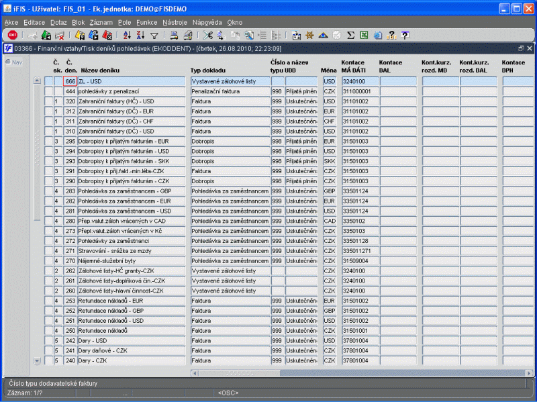
Task: Click the Sigma sum icon
Action: point(350,36)
